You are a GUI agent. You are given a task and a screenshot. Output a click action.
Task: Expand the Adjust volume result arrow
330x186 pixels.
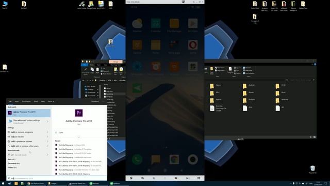point(47,136)
